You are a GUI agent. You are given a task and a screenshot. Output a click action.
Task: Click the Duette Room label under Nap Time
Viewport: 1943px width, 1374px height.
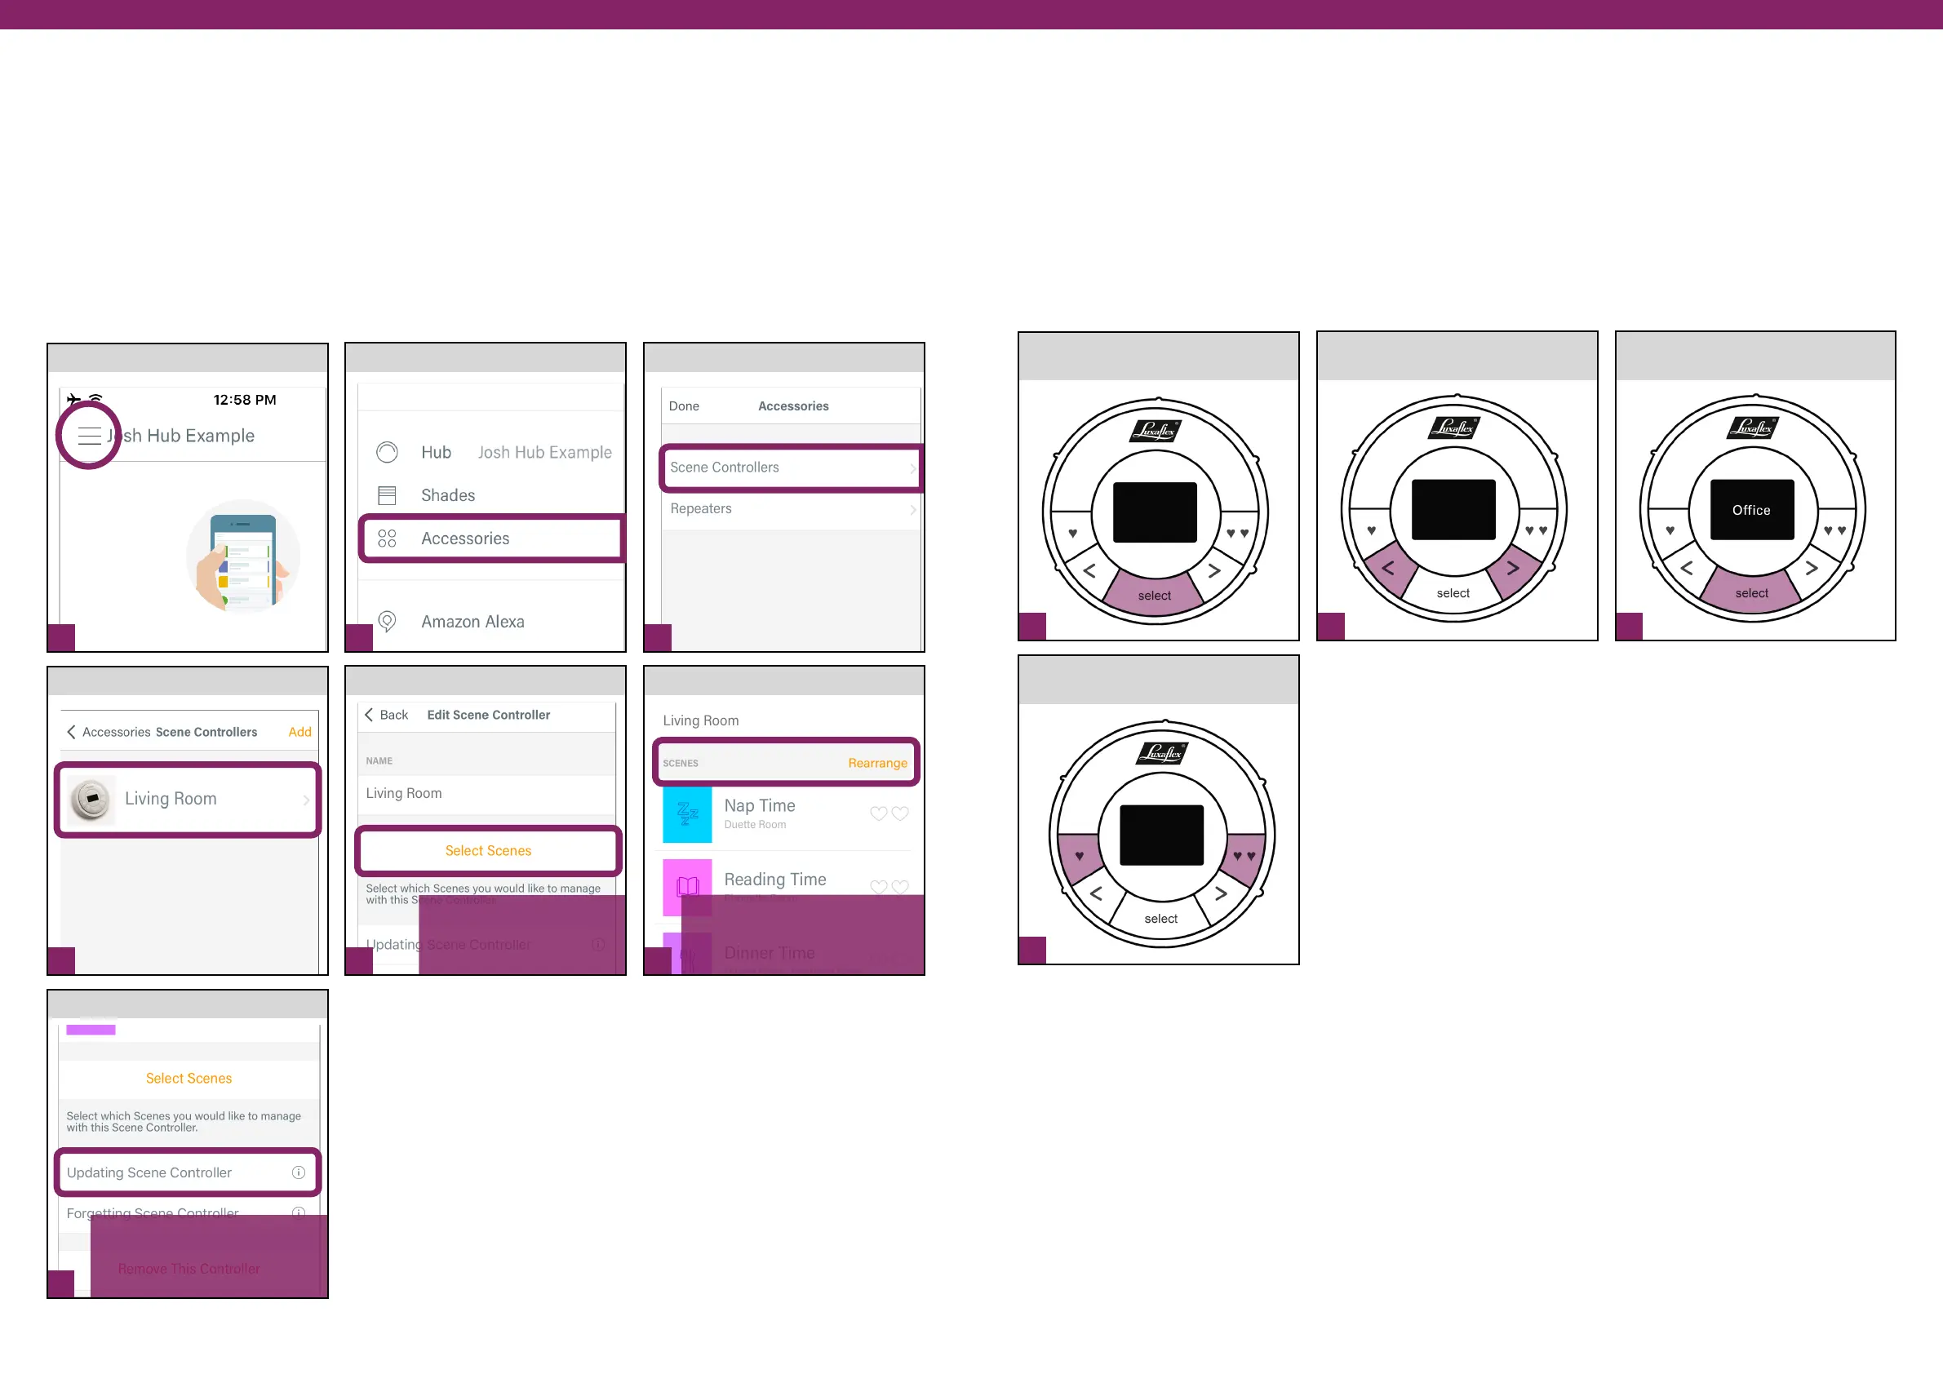click(755, 825)
